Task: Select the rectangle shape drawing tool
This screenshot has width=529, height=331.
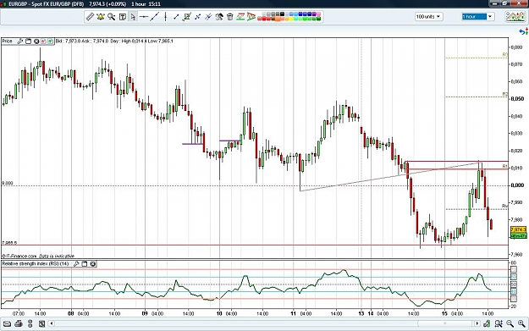Action: click(186, 17)
